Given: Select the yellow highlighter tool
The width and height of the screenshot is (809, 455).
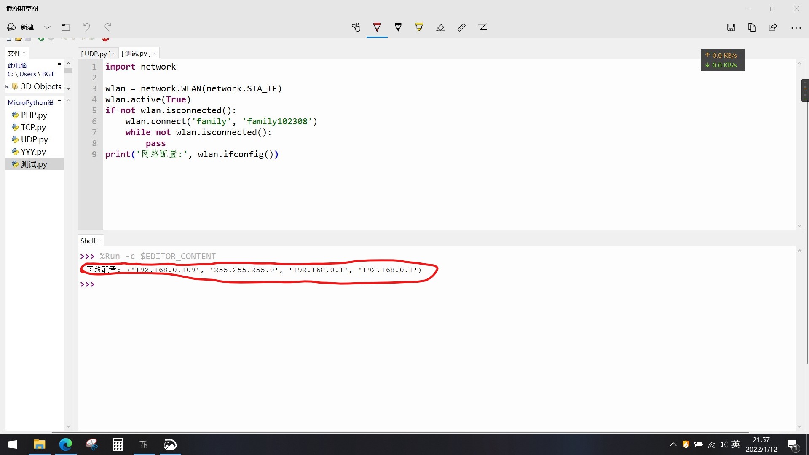Looking at the screenshot, I should [419, 27].
